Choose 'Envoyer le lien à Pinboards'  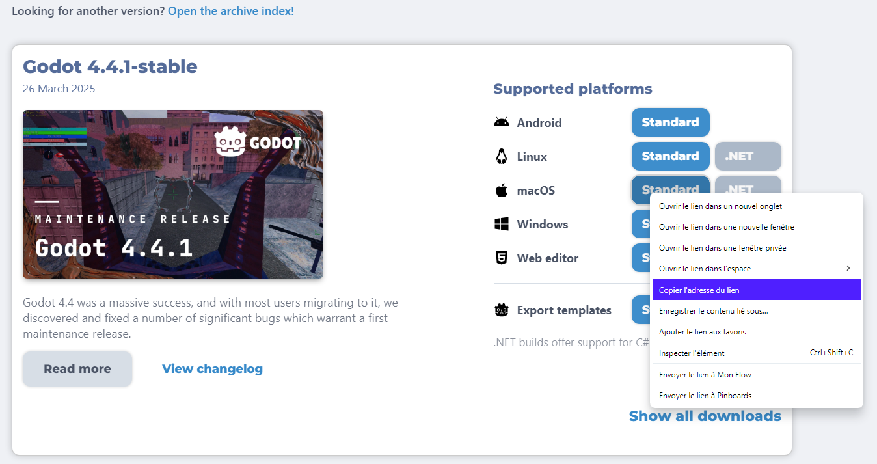pos(757,396)
